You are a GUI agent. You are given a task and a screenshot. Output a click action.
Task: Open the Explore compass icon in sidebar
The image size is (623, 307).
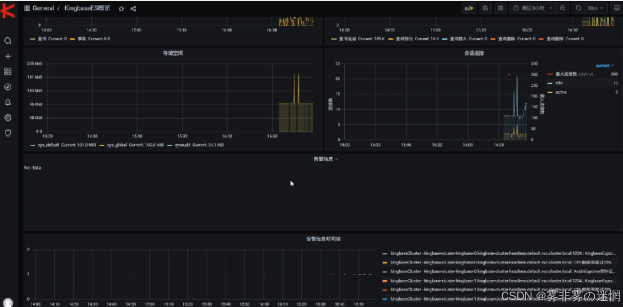pyautogui.click(x=7, y=87)
